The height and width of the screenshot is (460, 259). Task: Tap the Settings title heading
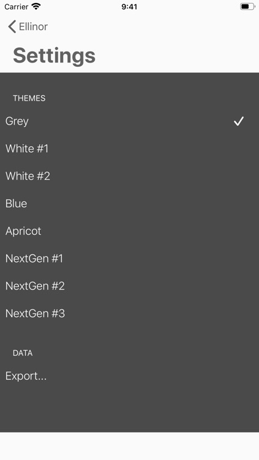coord(55,56)
